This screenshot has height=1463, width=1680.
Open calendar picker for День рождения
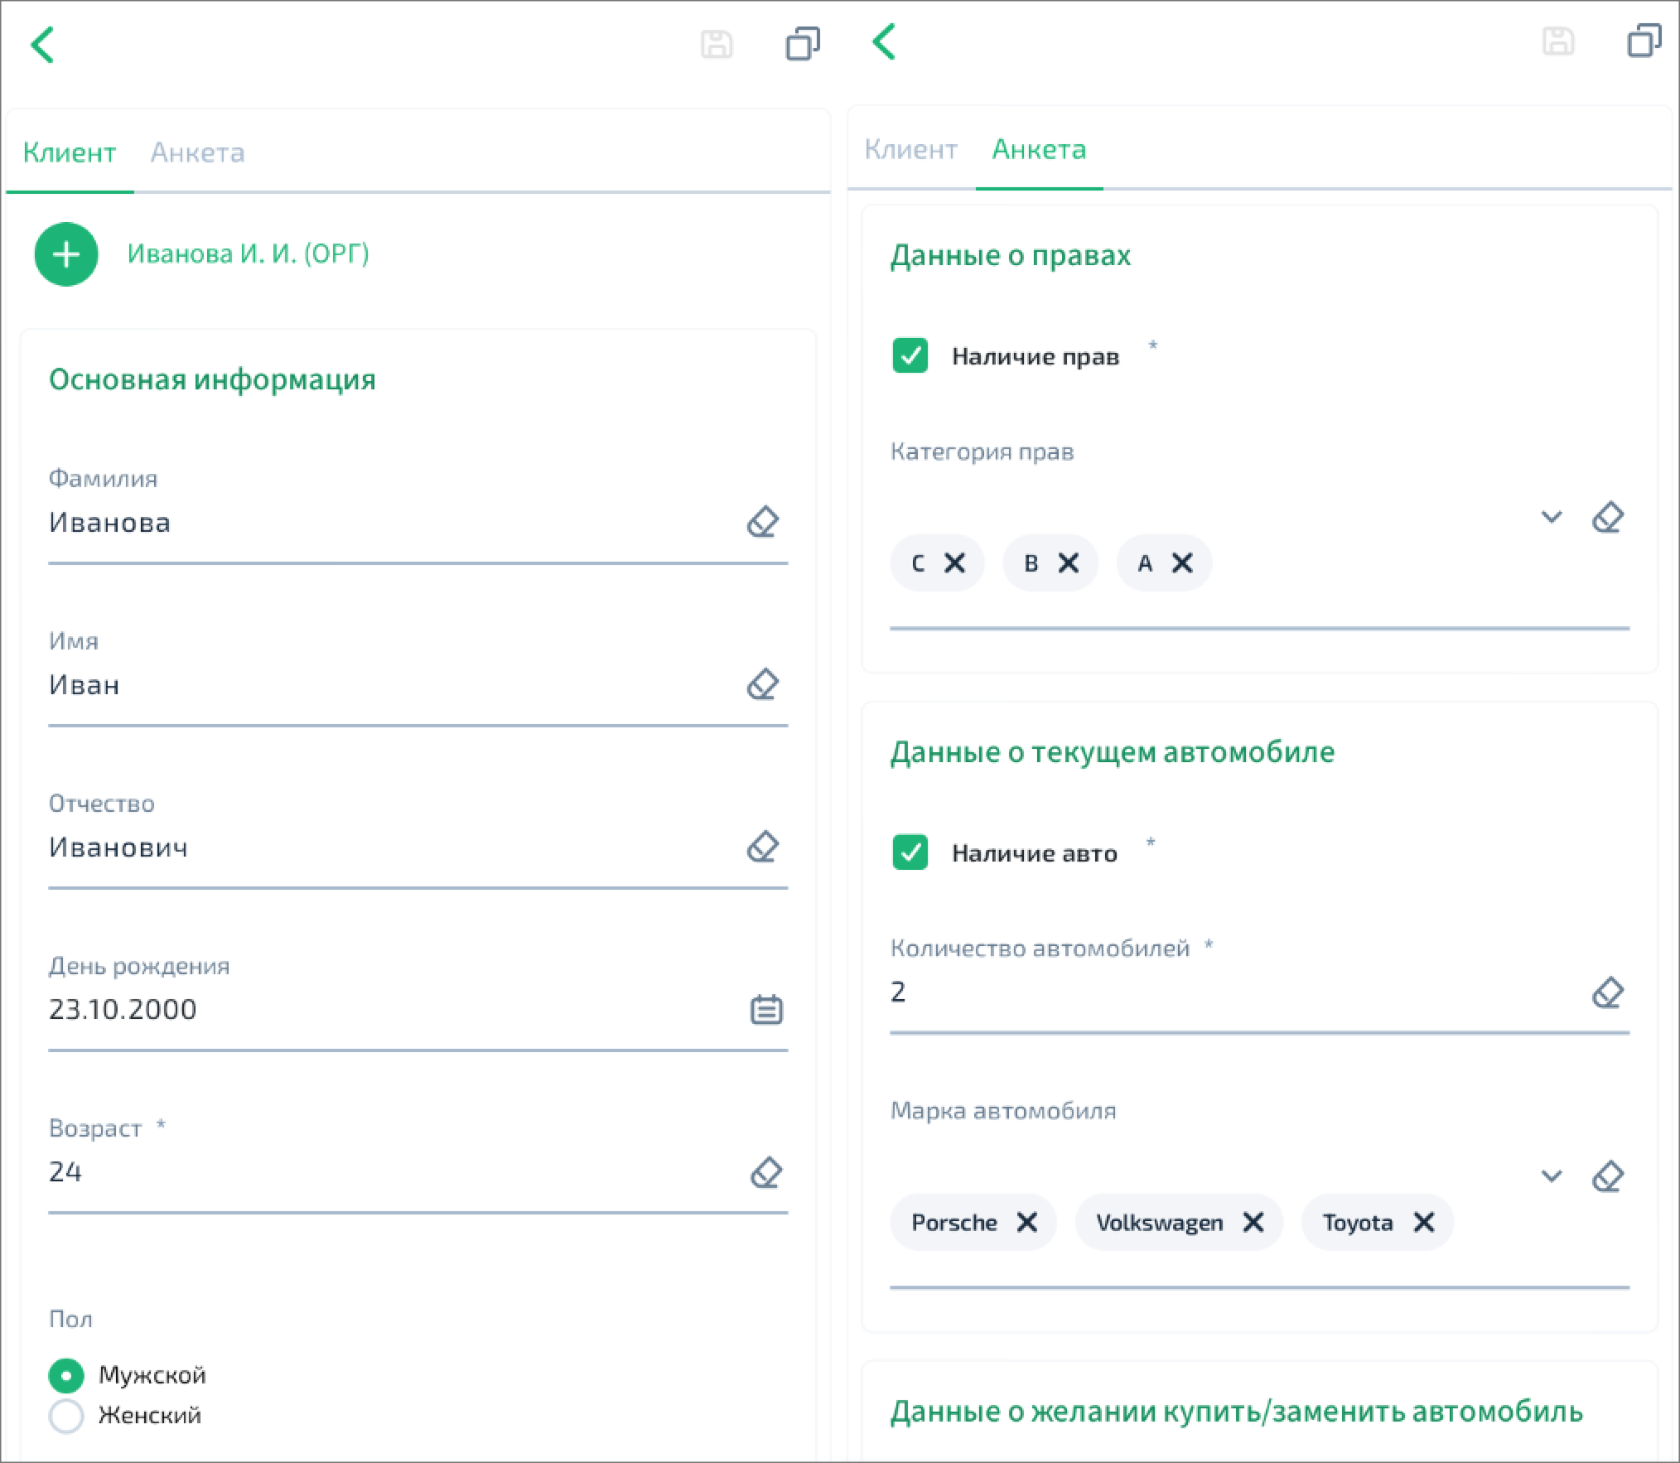pyautogui.click(x=765, y=1009)
